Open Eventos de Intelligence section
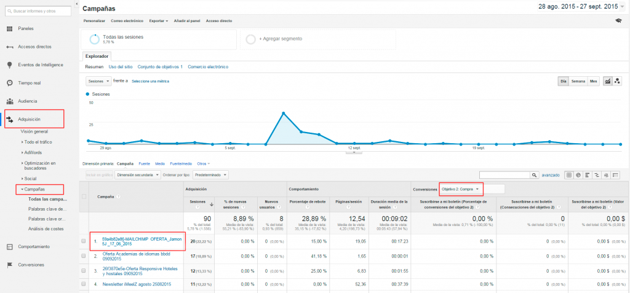The height and width of the screenshot is (293, 630). (40, 64)
